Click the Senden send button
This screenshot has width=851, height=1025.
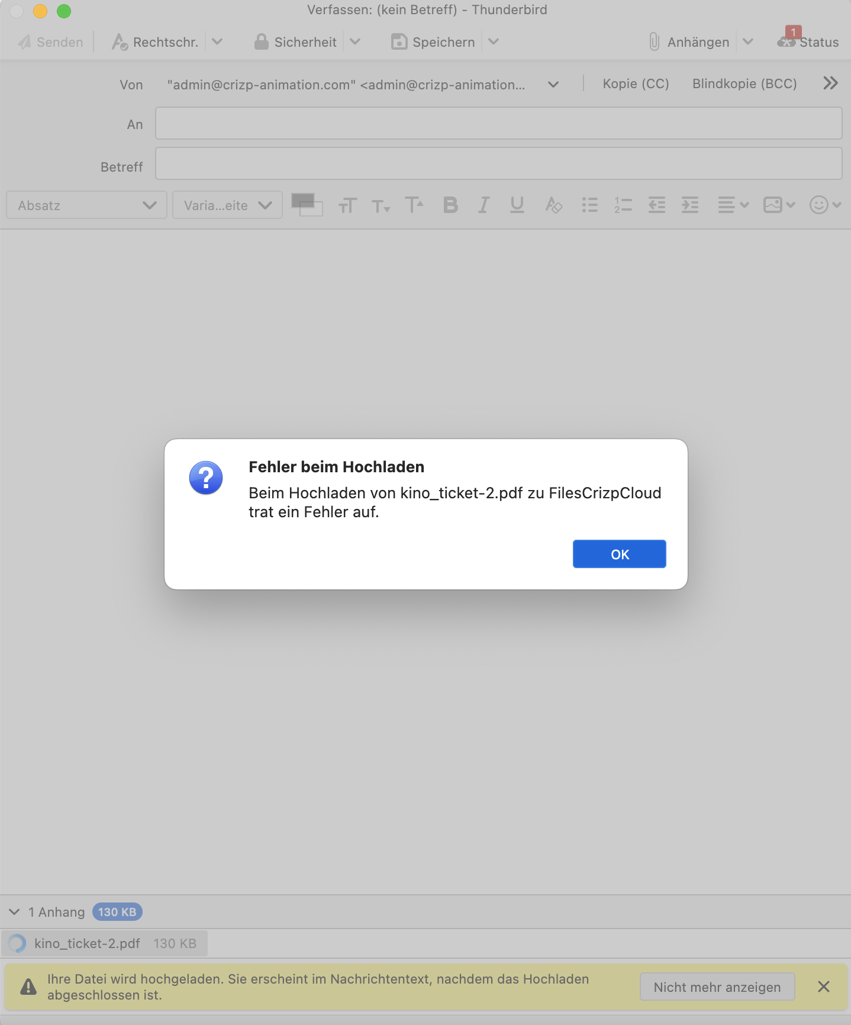pos(50,42)
